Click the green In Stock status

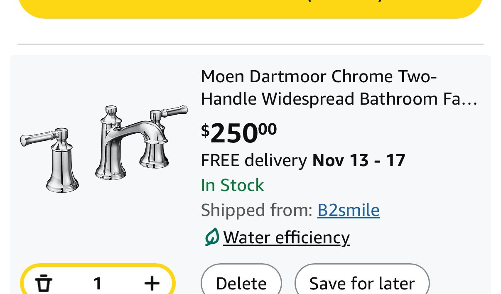point(232,185)
